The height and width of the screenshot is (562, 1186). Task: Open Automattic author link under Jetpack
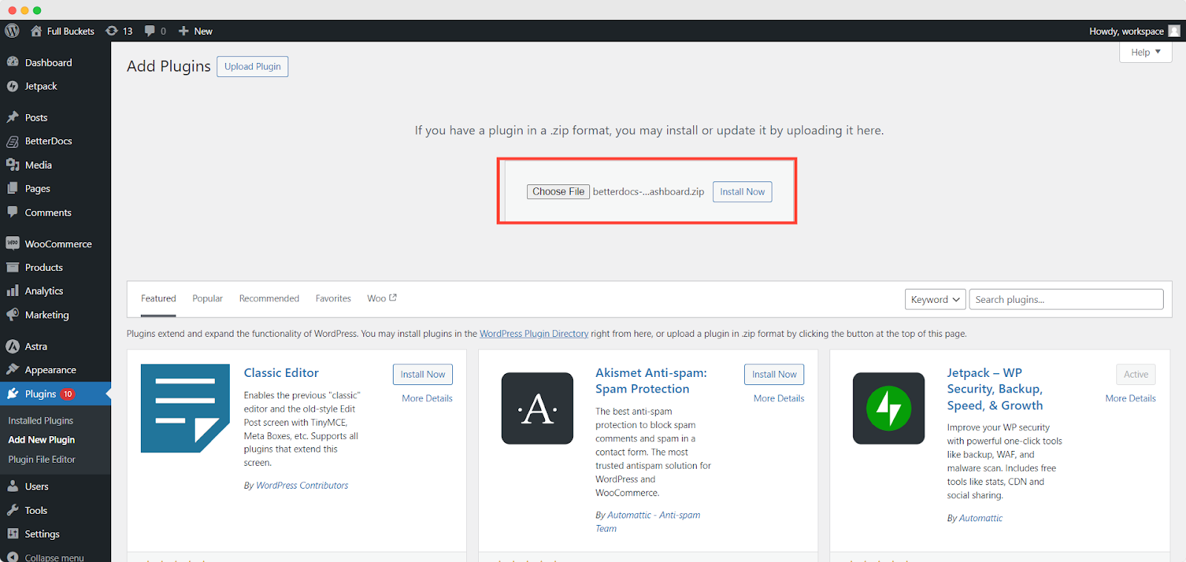[x=981, y=518]
